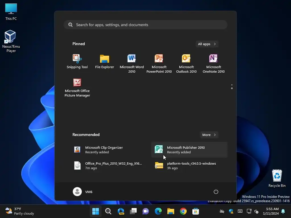Start Microsoft PowerPoint 2010
Viewport: 291px width, 218px height.
[159, 64]
